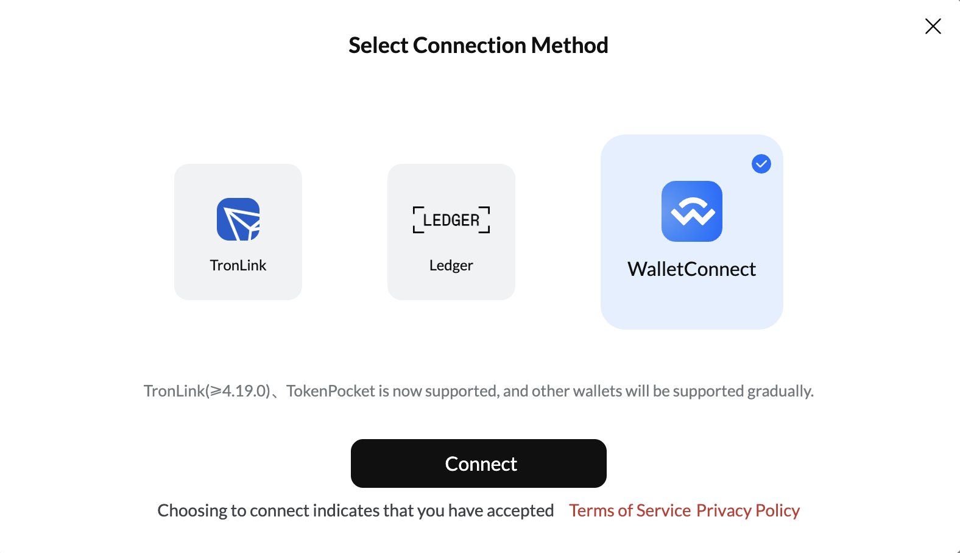Click the Ledger text label

pos(451,266)
